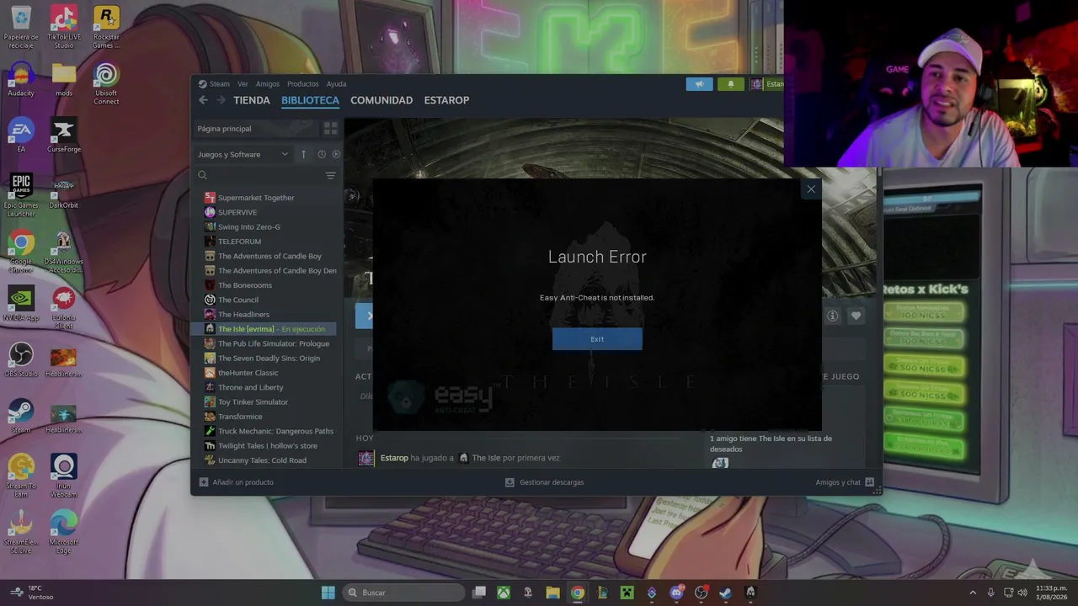Open OBS Studio from the taskbar
1078x606 pixels.
point(701,593)
